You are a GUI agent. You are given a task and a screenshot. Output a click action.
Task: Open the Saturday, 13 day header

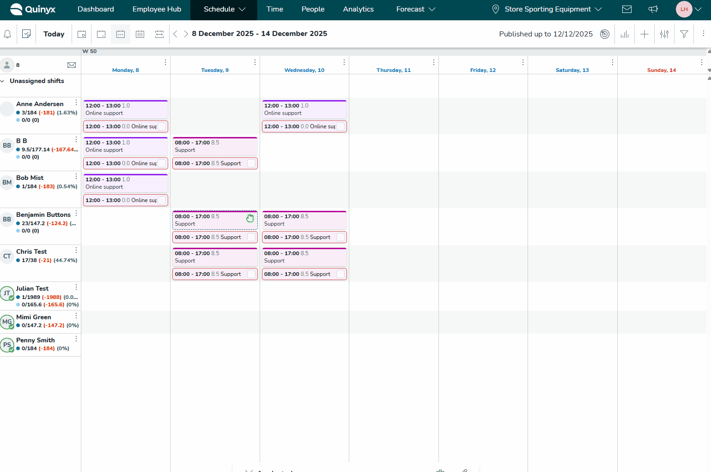click(x=572, y=70)
